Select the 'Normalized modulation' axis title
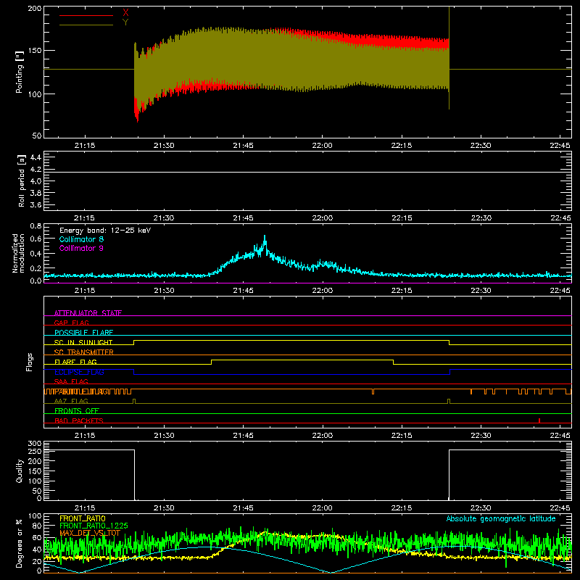Viewport: 580px width, 580px height. [18, 253]
